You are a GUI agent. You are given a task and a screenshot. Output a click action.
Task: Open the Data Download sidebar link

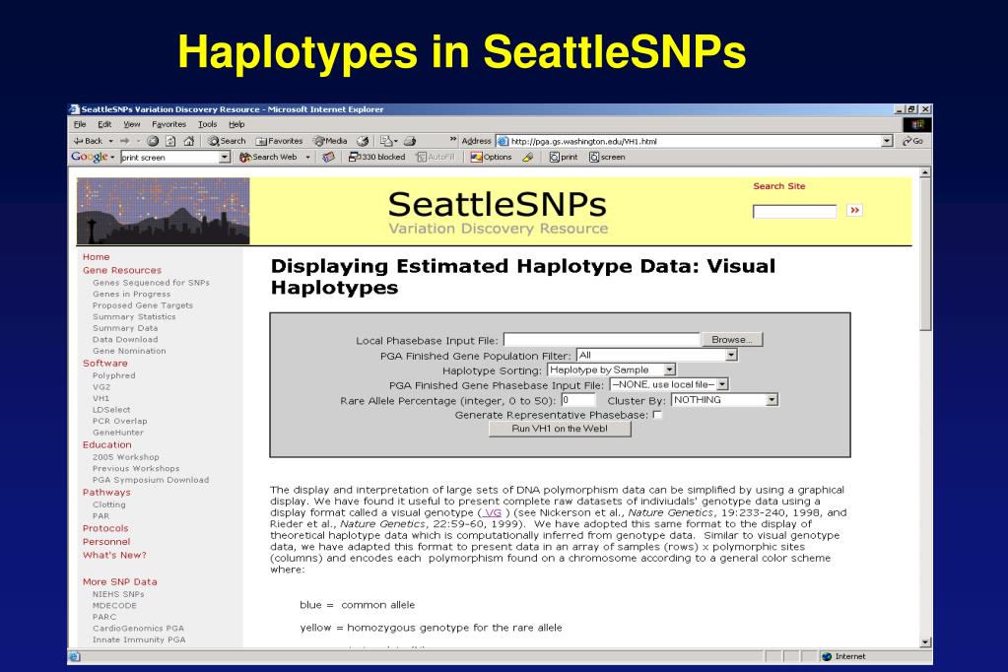[125, 340]
